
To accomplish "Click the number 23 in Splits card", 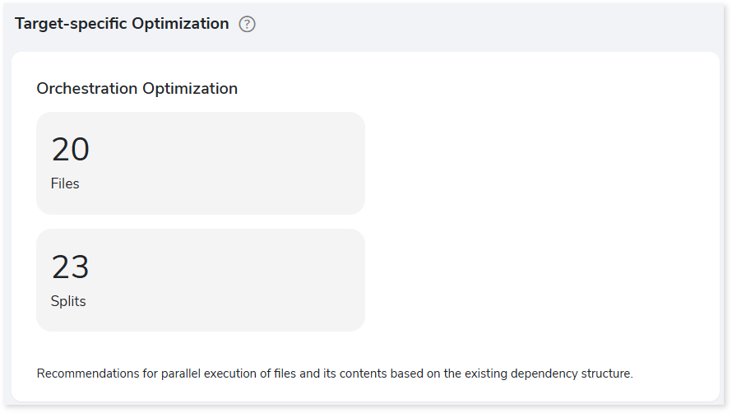I will (70, 267).
